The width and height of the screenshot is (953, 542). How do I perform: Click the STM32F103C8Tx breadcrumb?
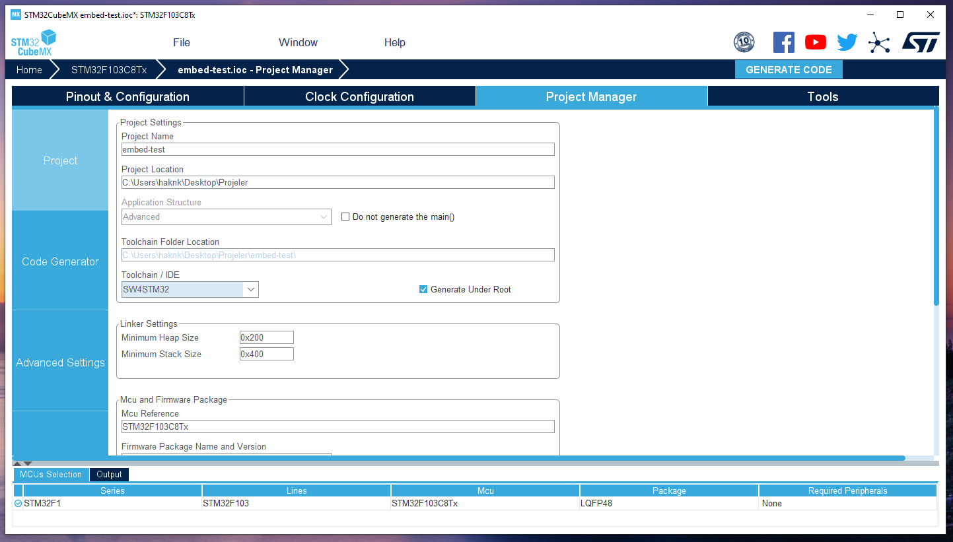pyautogui.click(x=109, y=69)
